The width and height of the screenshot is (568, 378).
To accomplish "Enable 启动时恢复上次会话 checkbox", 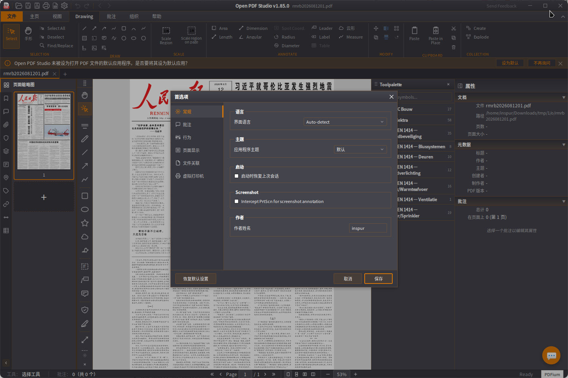I will coord(237,176).
